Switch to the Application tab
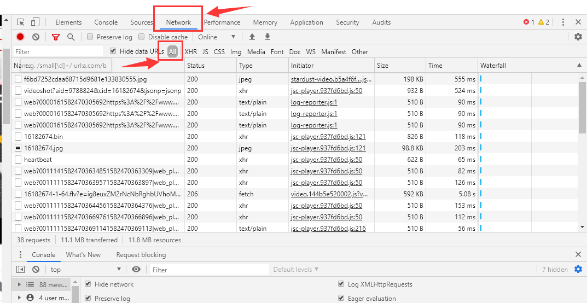Viewport: 587px width, 303px height. (x=306, y=22)
